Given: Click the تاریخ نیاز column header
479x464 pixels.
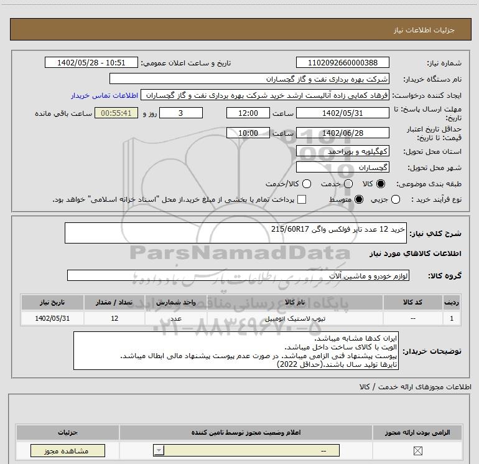Looking at the screenshot, I should (52, 302).
